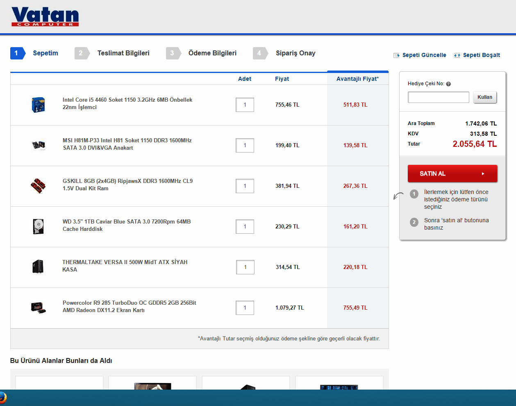Click the Ara Toplam value 1.742,06 TL

pos(481,123)
